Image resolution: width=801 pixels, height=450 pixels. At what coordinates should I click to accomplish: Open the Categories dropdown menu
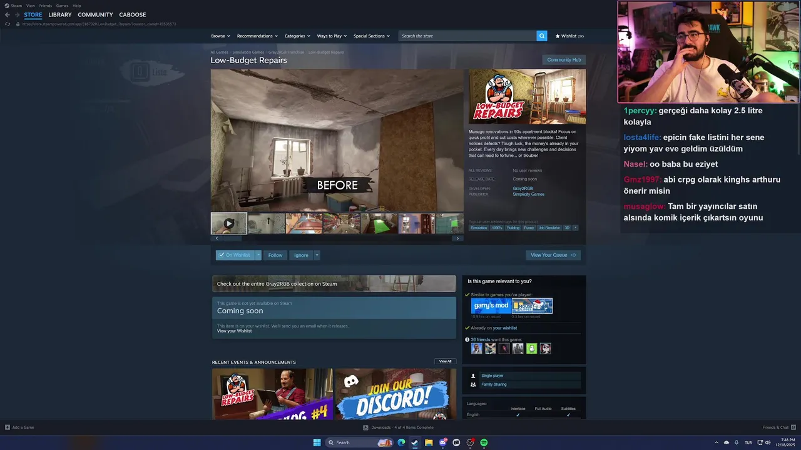click(x=297, y=36)
